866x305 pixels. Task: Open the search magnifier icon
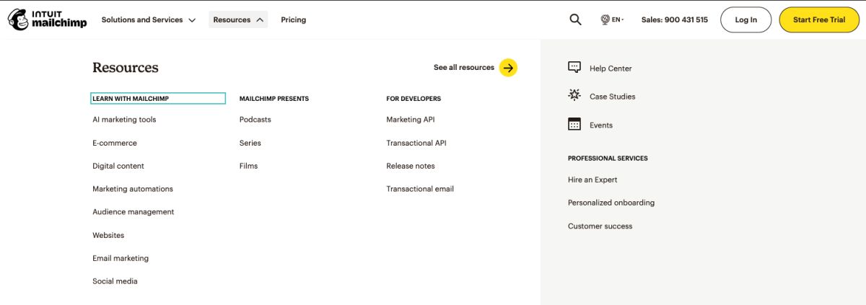(575, 20)
